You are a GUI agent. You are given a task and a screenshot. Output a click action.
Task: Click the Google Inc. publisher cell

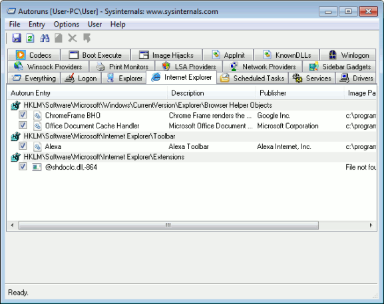click(x=274, y=115)
